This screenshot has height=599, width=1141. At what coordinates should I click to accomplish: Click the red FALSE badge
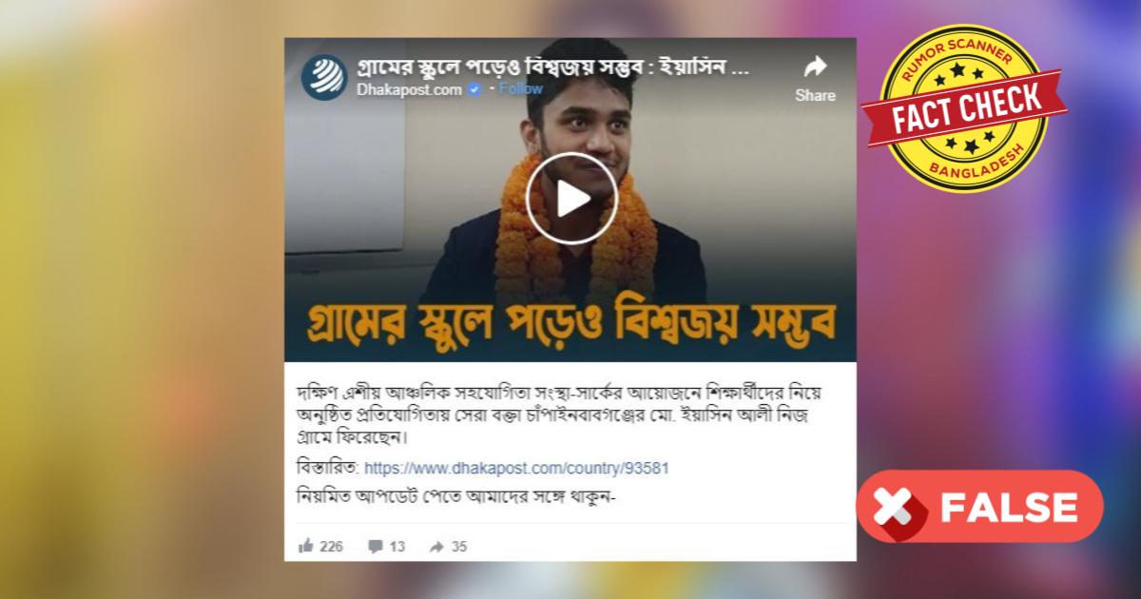point(979,506)
